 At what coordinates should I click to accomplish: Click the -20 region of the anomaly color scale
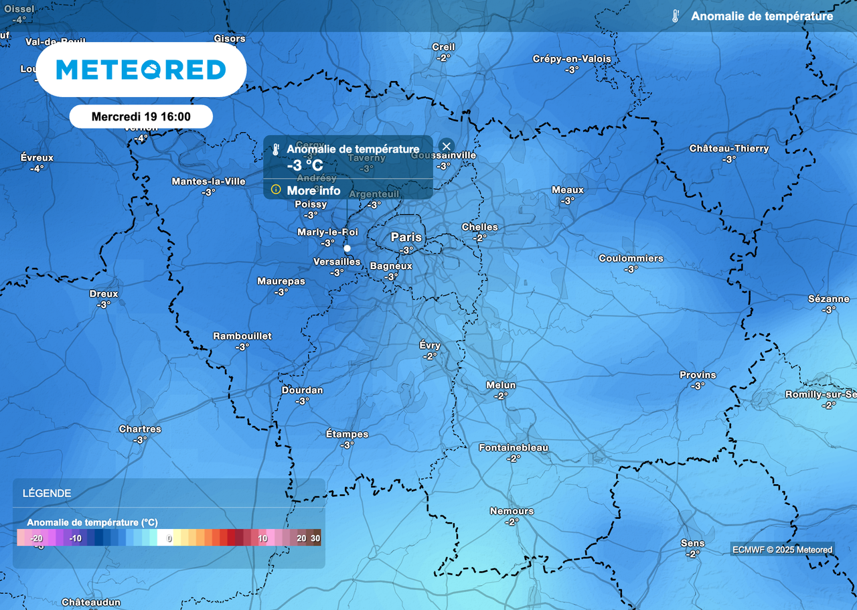click(x=37, y=538)
